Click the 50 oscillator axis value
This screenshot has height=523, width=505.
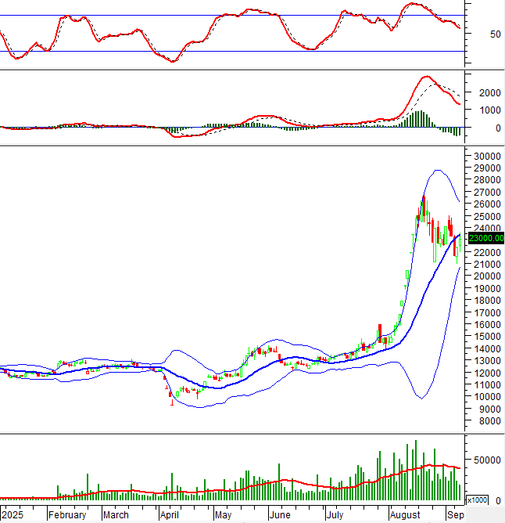(496, 34)
